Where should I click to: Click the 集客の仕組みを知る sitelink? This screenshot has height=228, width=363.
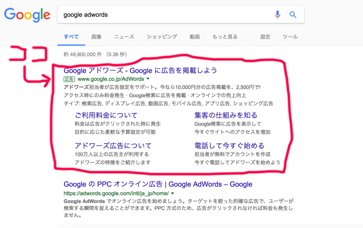[226, 115]
